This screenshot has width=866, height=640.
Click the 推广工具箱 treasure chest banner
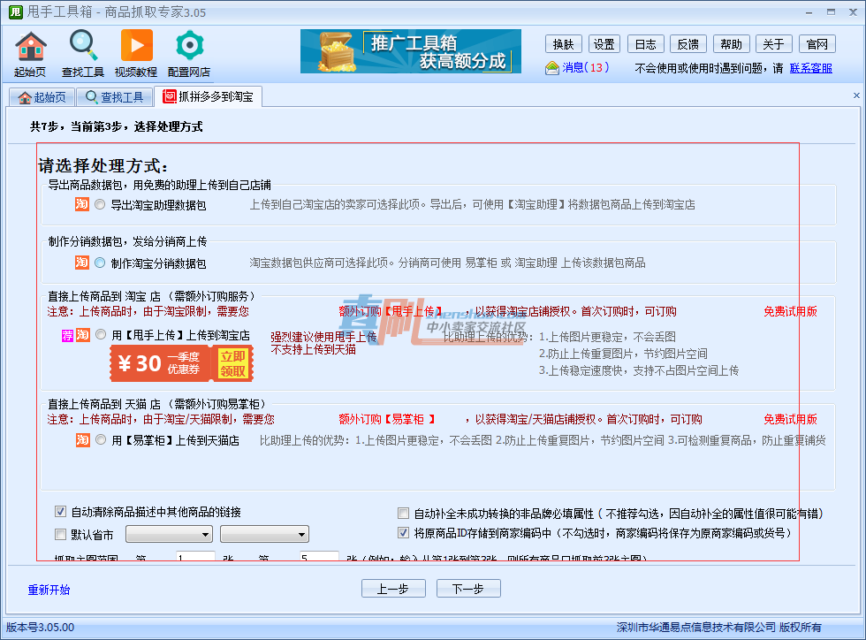(x=410, y=51)
